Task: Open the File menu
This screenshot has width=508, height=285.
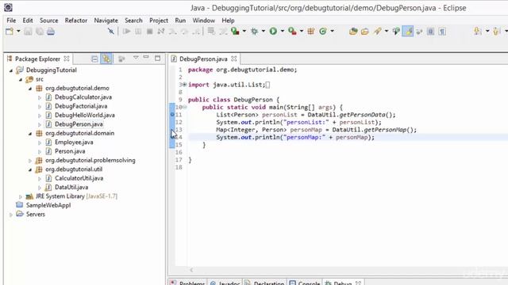Action: point(11,21)
